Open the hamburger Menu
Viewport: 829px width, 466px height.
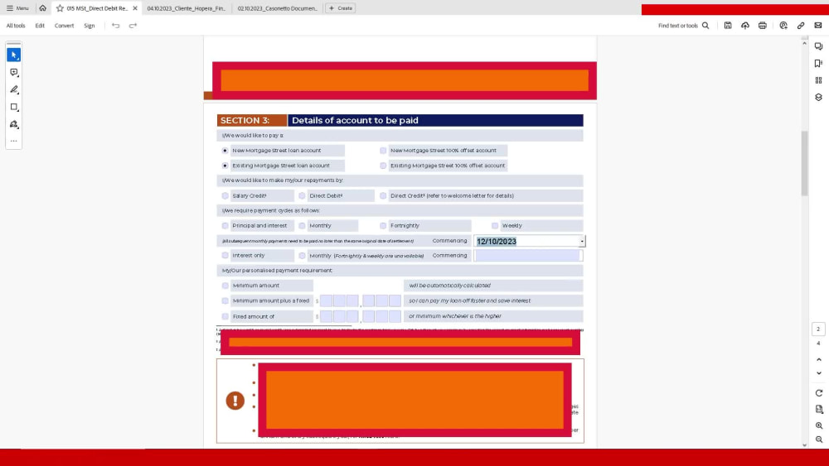pos(17,8)
